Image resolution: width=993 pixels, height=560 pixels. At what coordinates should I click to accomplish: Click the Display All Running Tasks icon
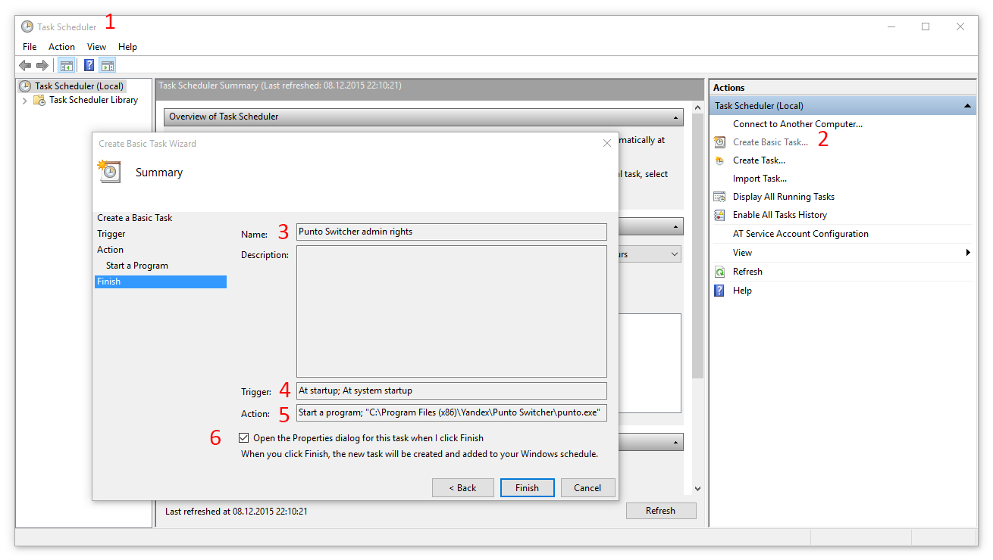point(719,197)
